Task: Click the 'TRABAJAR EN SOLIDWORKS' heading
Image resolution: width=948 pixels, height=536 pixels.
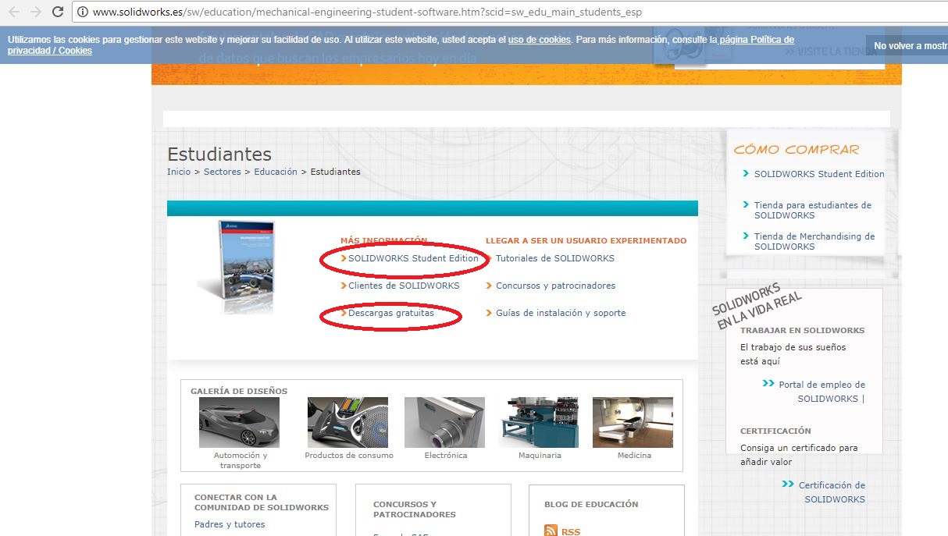Action: pyautogui.click(x=803, y=330)
